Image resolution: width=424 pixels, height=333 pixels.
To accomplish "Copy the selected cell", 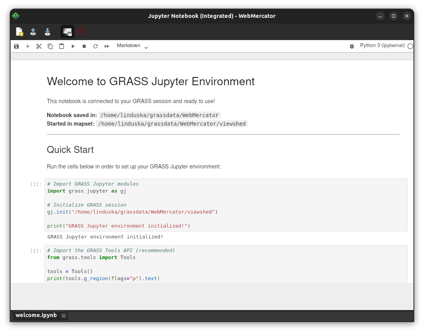I will [x=50, y=46].
